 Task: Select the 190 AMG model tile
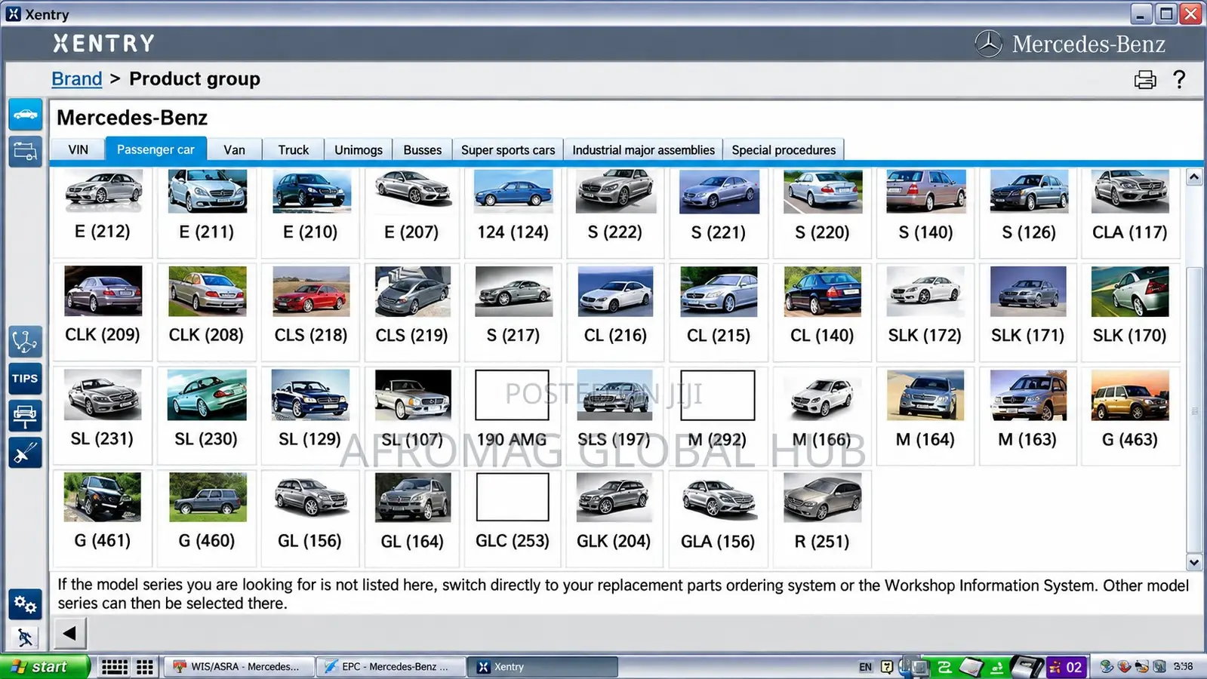point(512,415)
